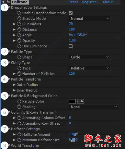The image size is (125, 149).
Task: Toggle stopwatch for Alternating Row Offset
Action: 19,123
